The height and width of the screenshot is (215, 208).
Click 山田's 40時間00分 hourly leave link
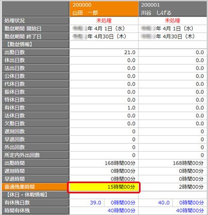[x=122, y=210]
